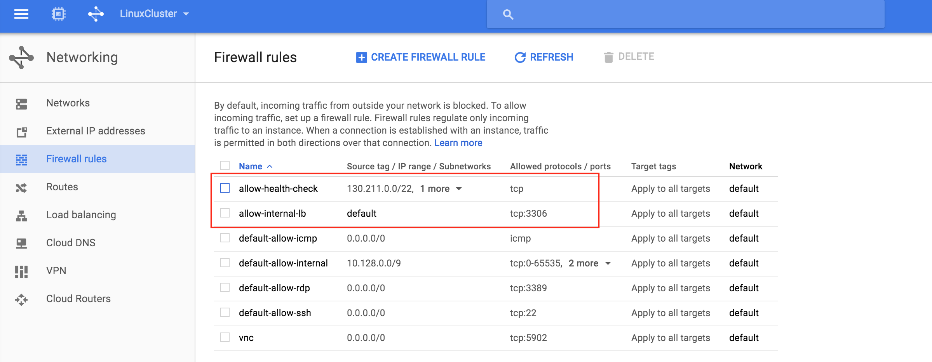Click the circular refresh arrow icon
This screenshot has width=932, height=362.
(520, 57)
